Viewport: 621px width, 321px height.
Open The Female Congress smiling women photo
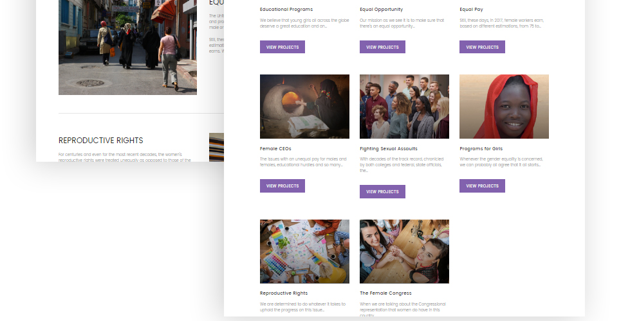(404, 252)
